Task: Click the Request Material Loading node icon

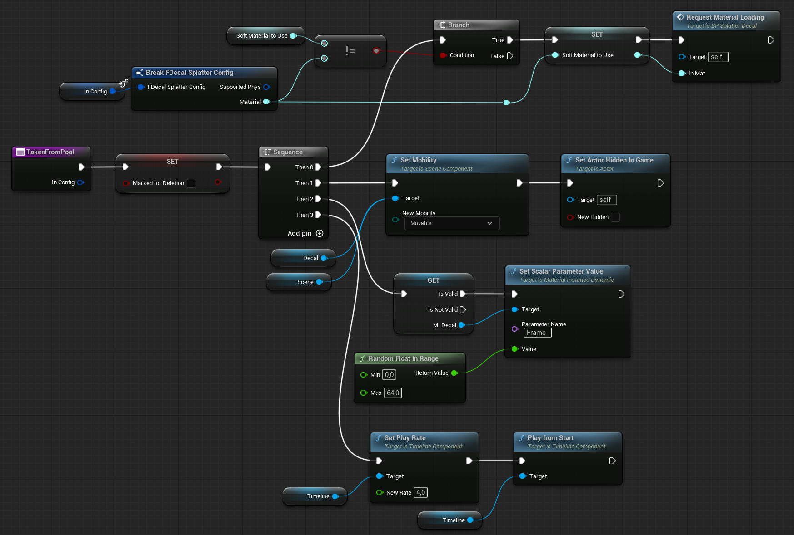Action: (680, 17)
